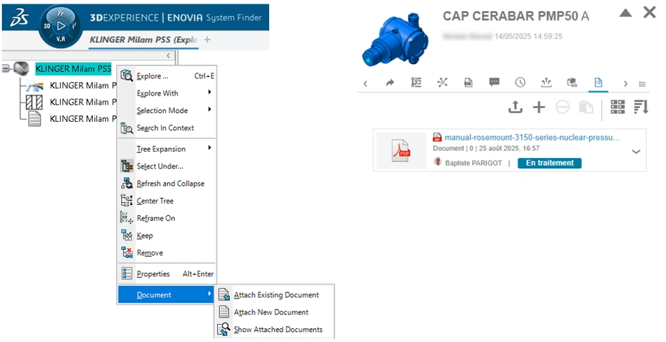Click the Show Attached Documents icon

tap(224, 330)
